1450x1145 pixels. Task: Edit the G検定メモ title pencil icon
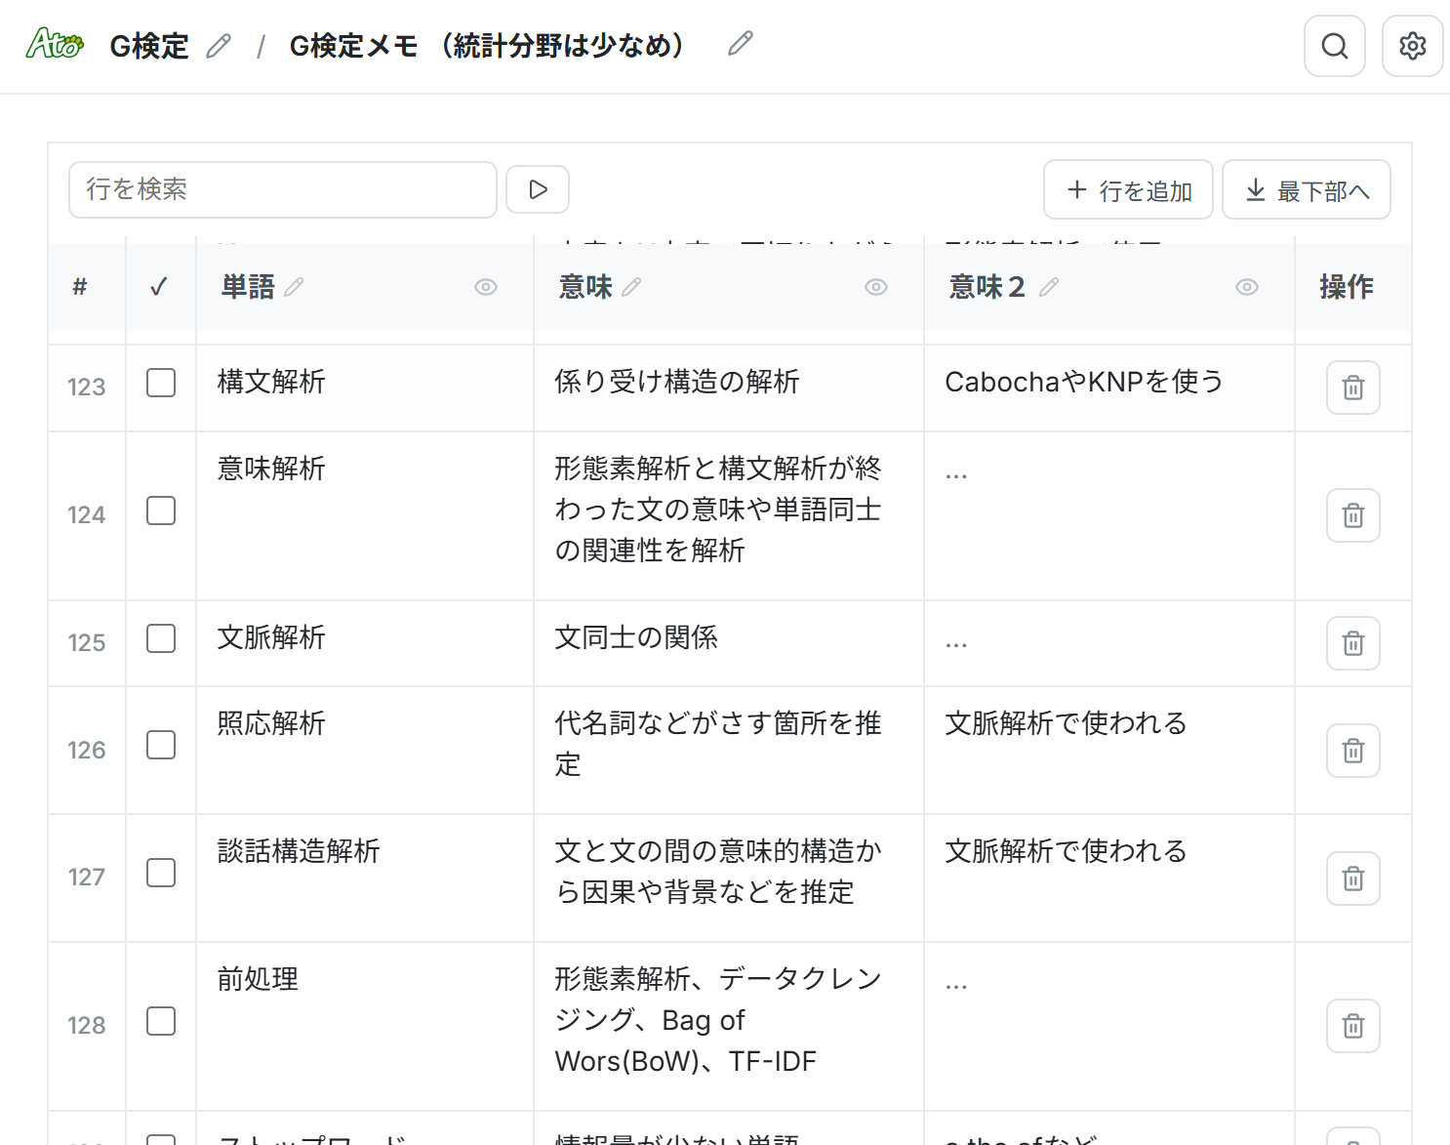741,43
